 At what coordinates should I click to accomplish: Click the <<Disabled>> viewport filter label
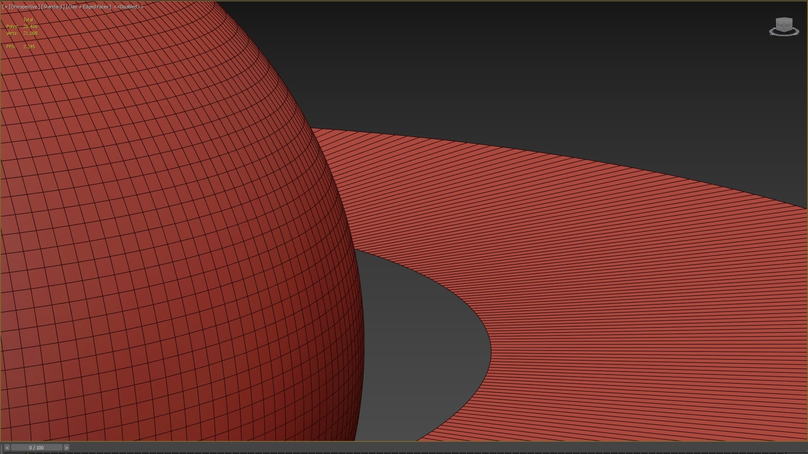click(128, 7)
